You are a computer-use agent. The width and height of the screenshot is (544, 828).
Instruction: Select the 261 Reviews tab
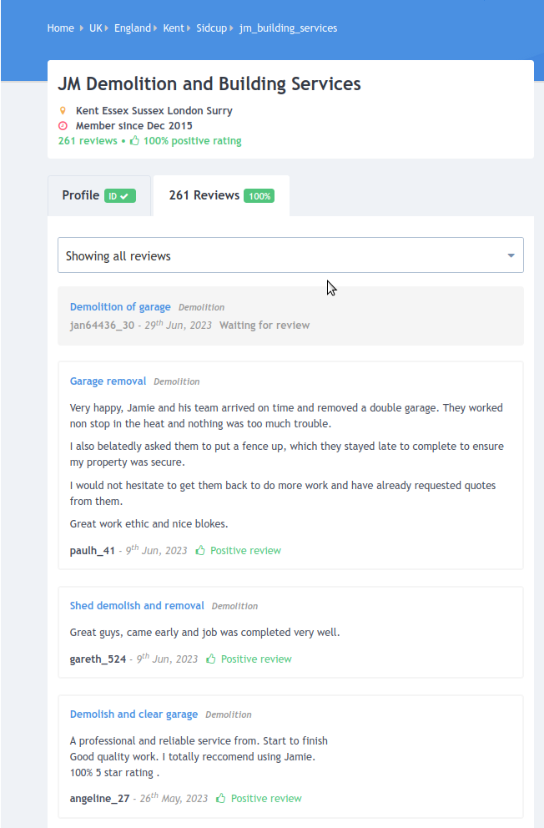click(221, 195)
